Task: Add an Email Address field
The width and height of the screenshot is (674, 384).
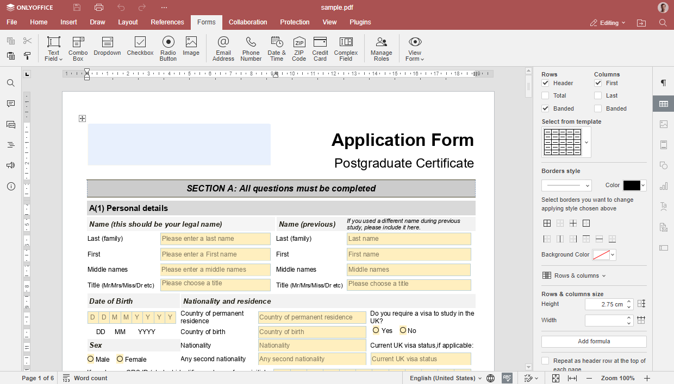Action: [x=223, y=48]
